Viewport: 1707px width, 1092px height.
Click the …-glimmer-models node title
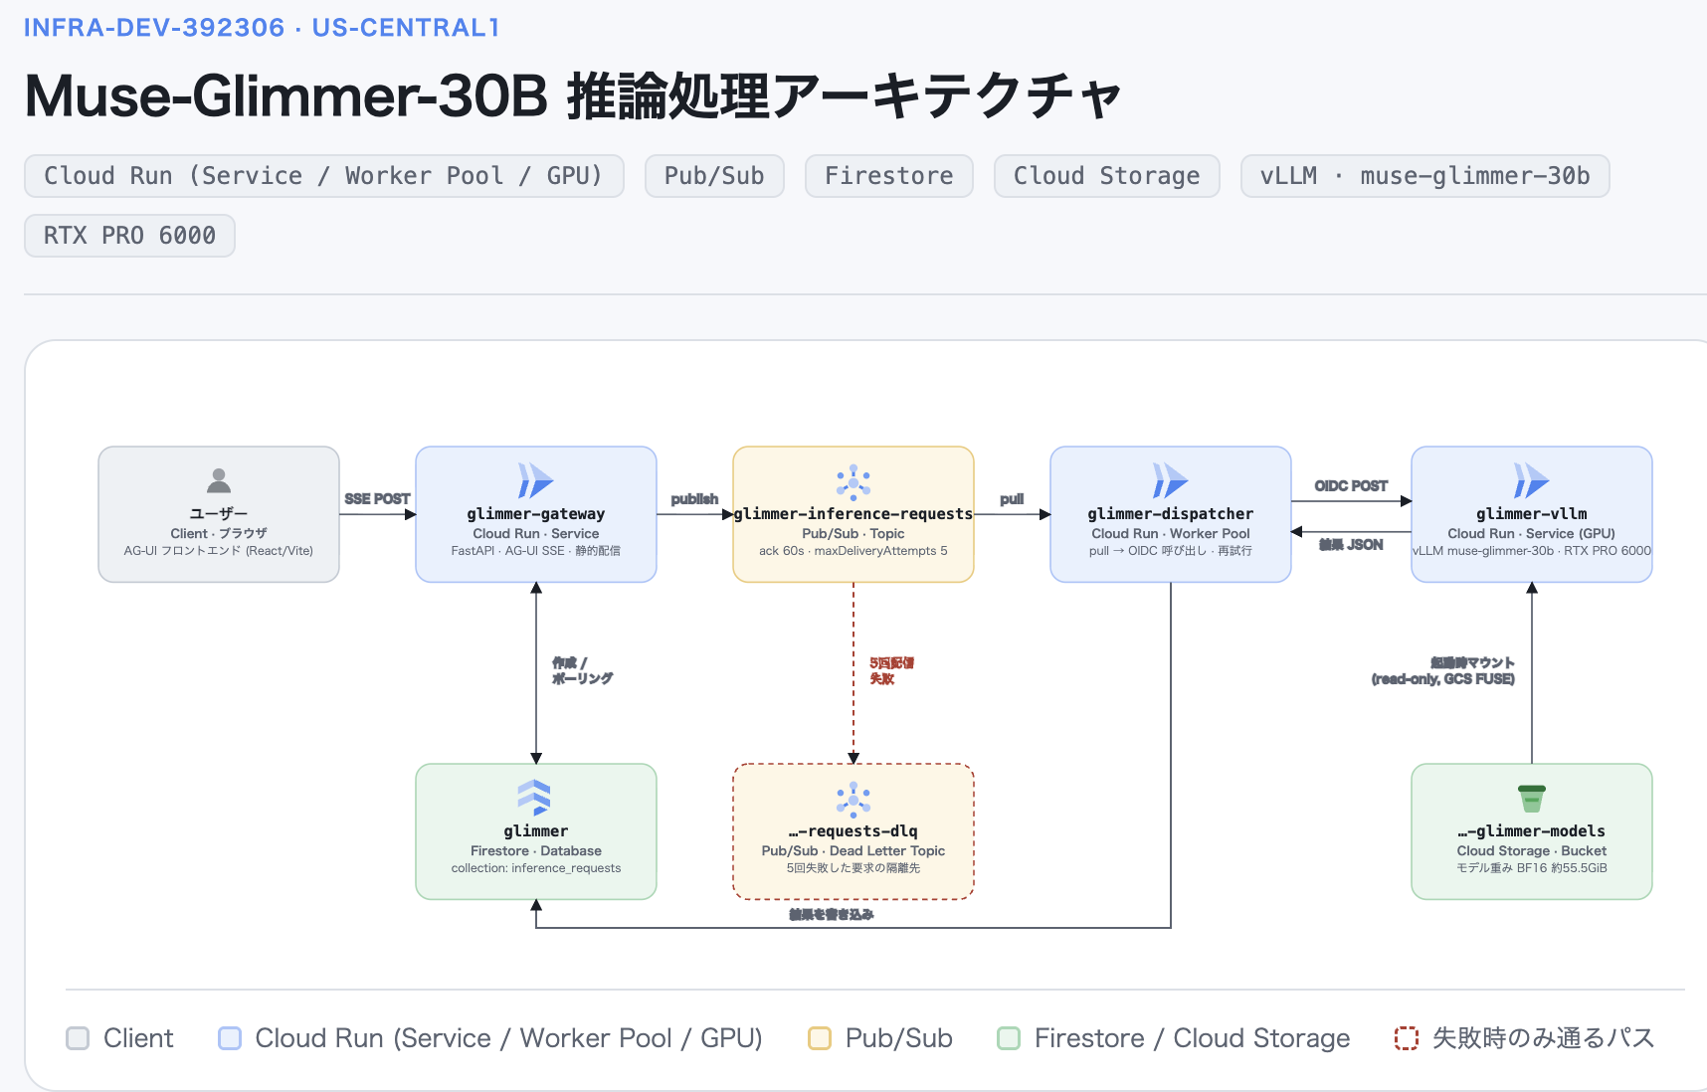tap(1532, 831)
